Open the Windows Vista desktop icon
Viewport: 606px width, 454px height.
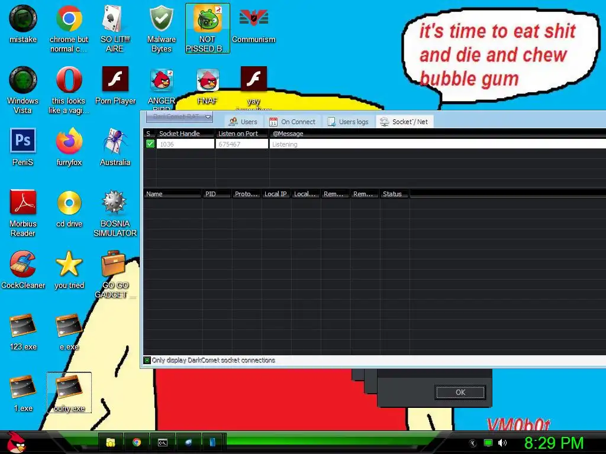pyautogui.click(x=23, y=90)
